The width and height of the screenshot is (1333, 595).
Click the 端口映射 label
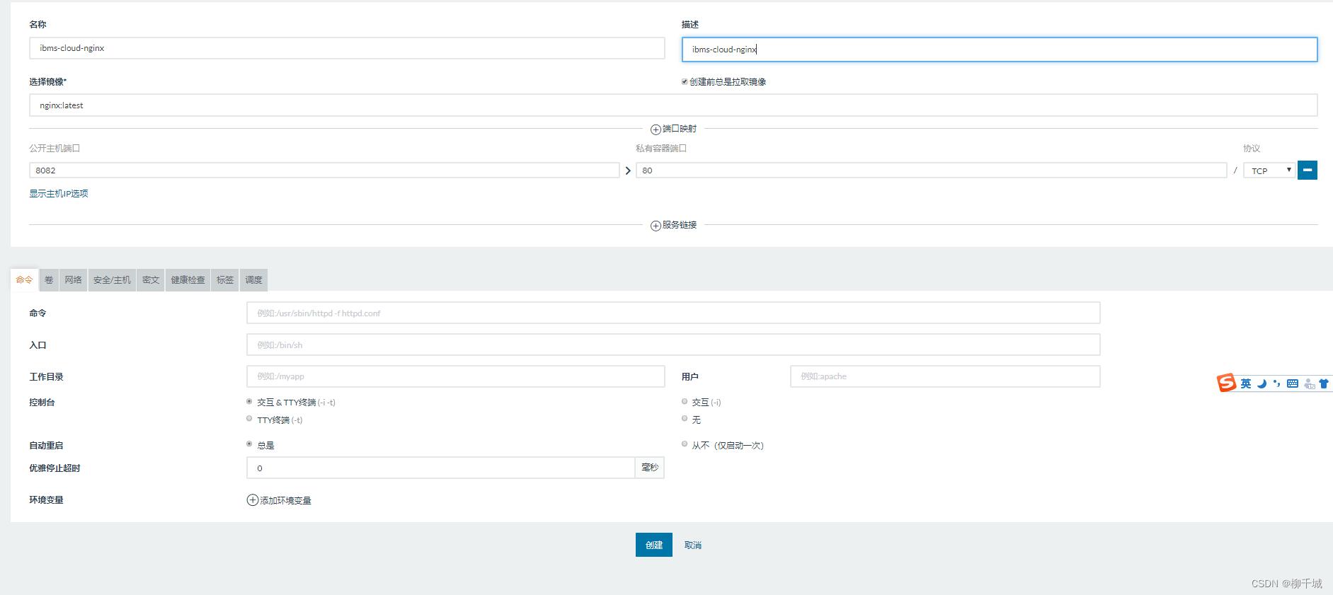coord(680,129)
